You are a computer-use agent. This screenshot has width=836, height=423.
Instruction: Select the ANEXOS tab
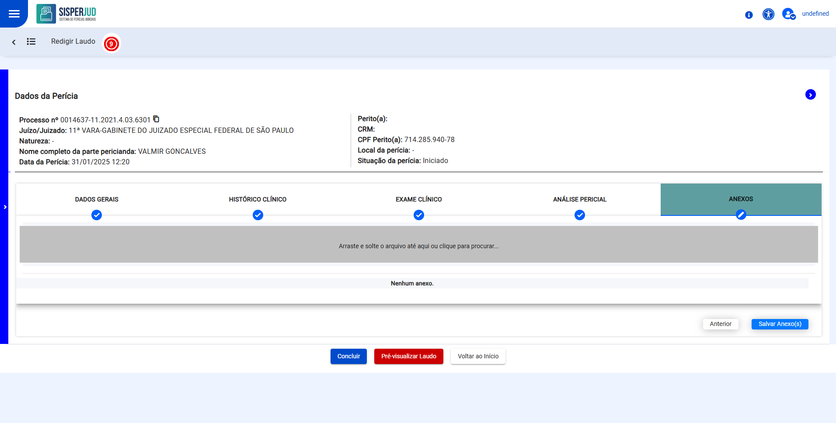pos(741,199)
